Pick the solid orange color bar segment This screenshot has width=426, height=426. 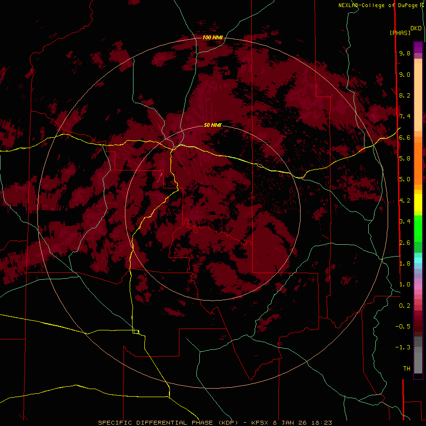[418, 164]
